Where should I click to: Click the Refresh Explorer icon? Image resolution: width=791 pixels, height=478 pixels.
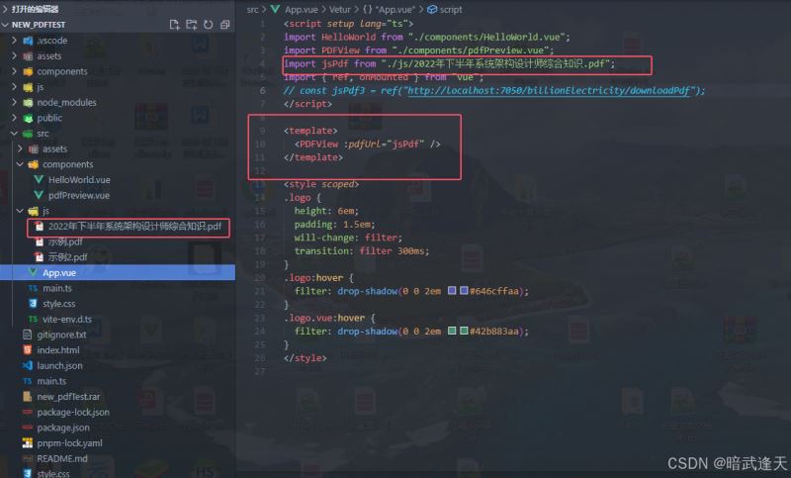[x=208, y=25]
